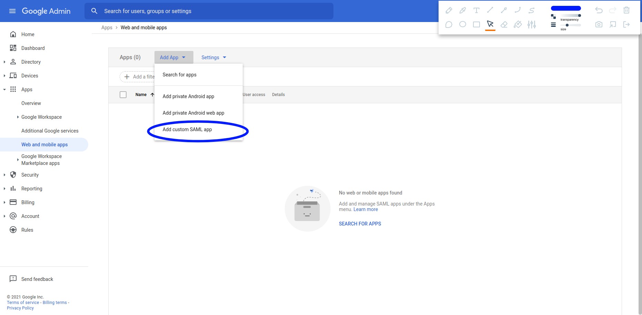642x315 pixels.
Task: Open the Add App dropdown
Action: pyautogui.click(x=174, y=57)
